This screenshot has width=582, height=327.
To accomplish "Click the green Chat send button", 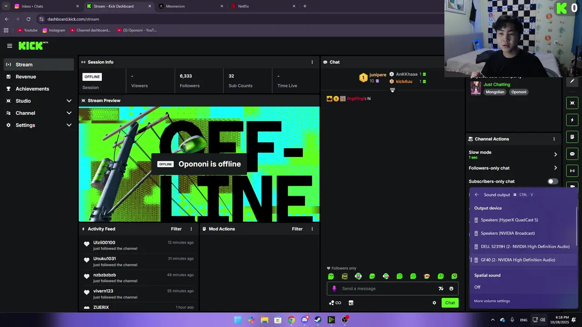I will [450, 303].
